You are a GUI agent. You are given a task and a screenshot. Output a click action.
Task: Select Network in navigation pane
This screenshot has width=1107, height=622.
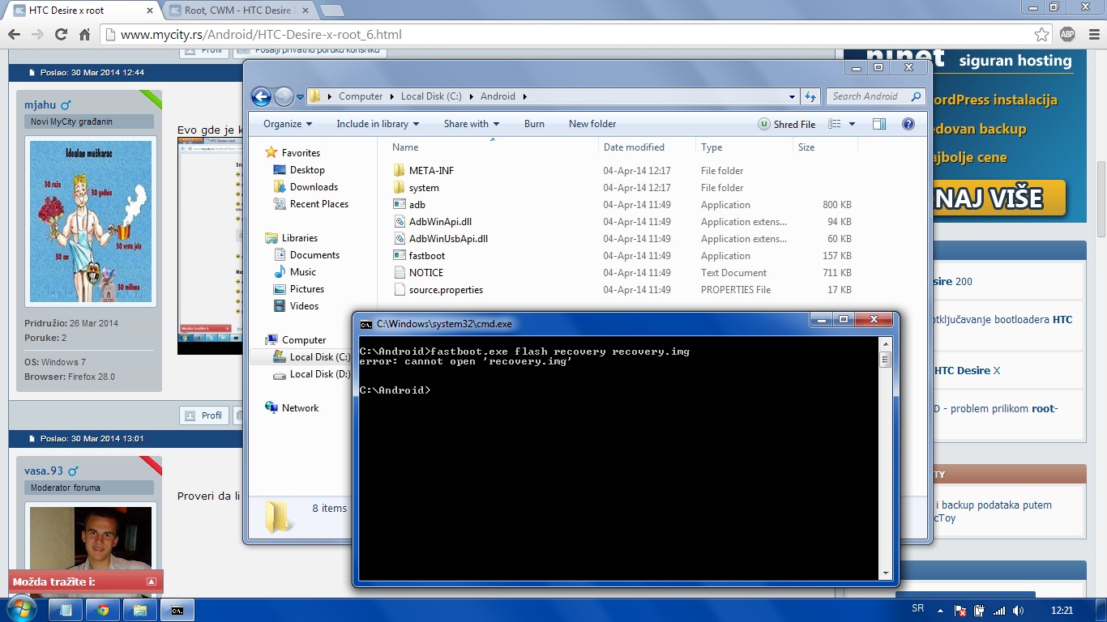click(292, 408)
